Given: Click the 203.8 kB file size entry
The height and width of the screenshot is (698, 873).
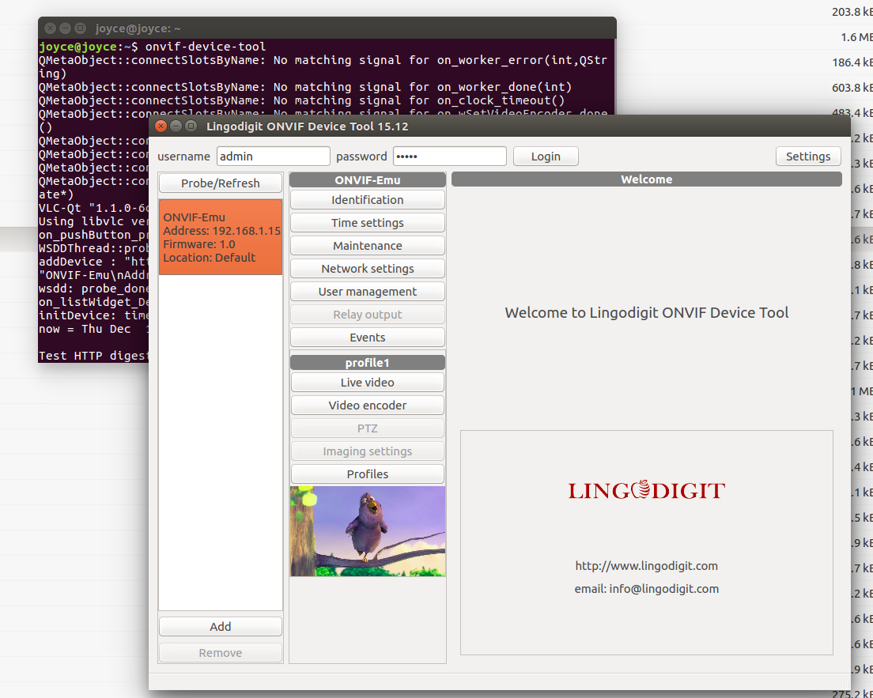Looking at the screenshot, I should click(x=852, y=12).
